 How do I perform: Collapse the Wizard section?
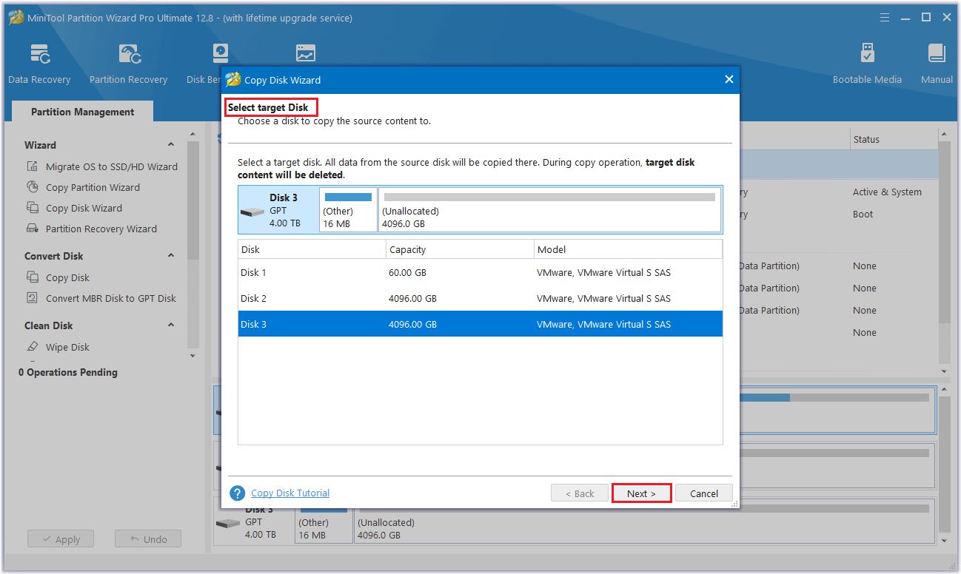171,145
